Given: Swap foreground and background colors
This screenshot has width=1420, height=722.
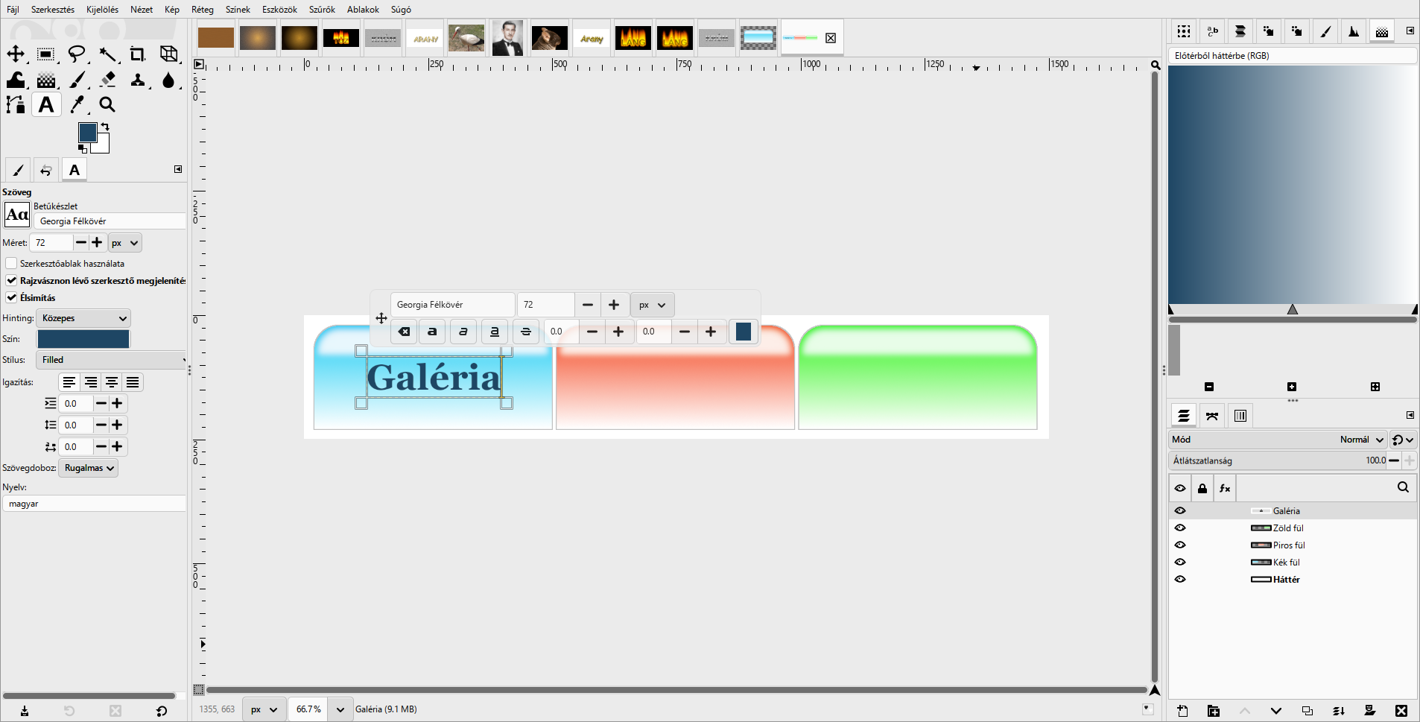Looking at the screenshot, I should (105, 127).
